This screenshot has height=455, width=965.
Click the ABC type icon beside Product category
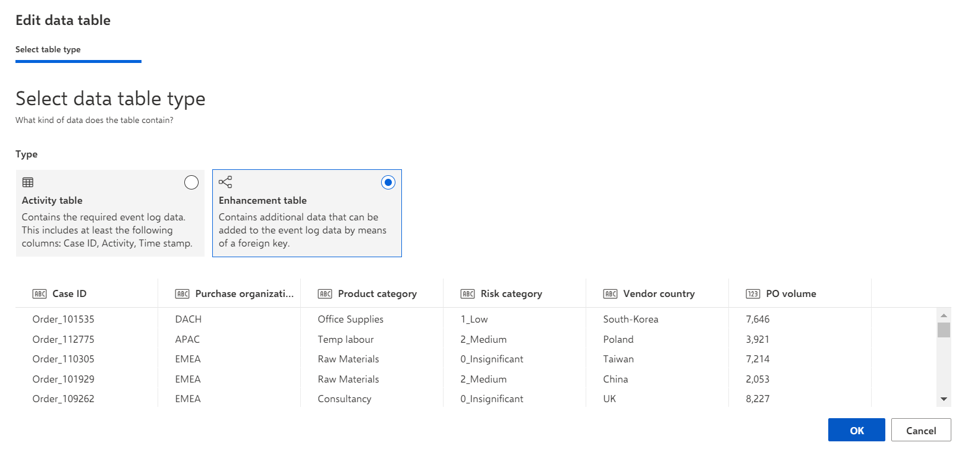325,294
